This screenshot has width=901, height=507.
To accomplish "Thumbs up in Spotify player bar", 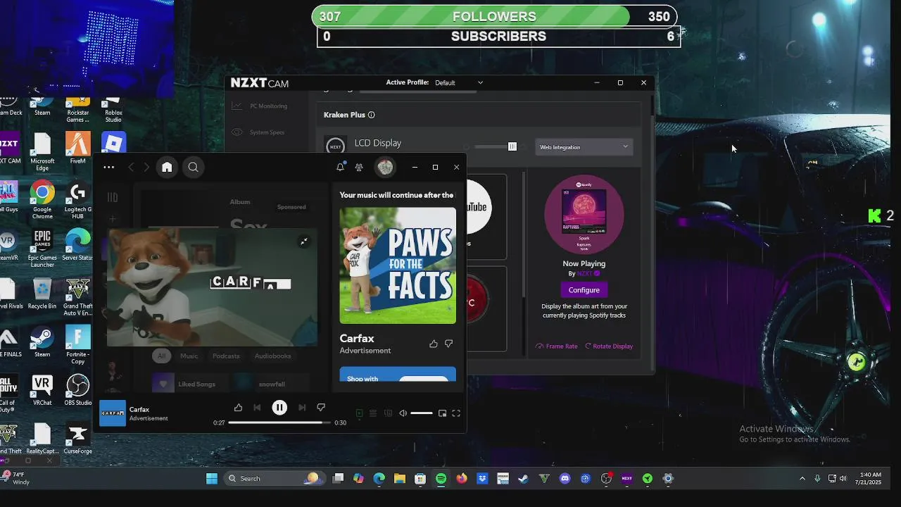I will pyautogui.click(x=238, y=407).
